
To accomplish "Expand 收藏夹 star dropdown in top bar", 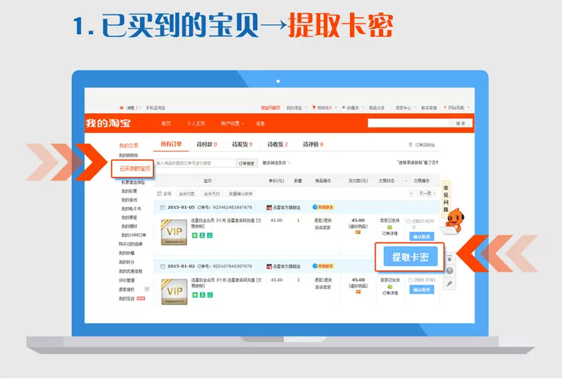I will [353, 108].
